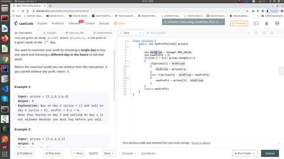Open the Run Code options arrow
This screenshot has width=284, height=159.
point(253,153)
